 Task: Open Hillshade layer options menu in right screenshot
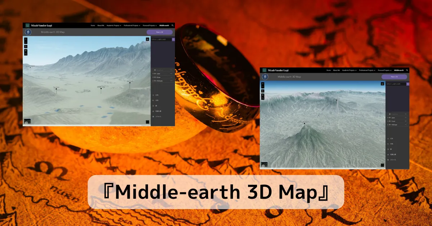(406, 125)
